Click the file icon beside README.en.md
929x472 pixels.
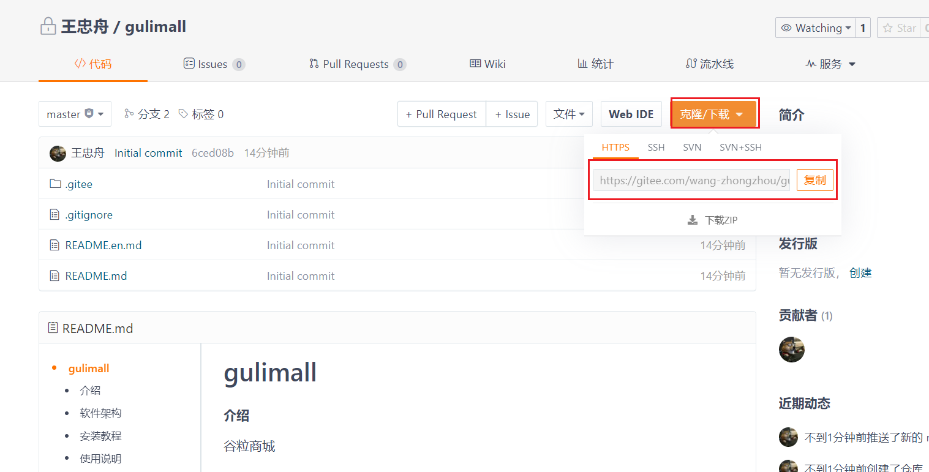pos(55,245)
